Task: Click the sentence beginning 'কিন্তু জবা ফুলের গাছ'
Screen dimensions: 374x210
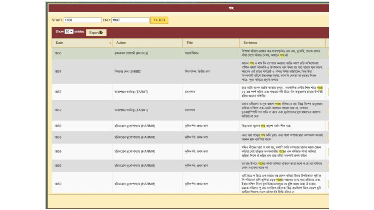Action: click(x=266, y=126)
